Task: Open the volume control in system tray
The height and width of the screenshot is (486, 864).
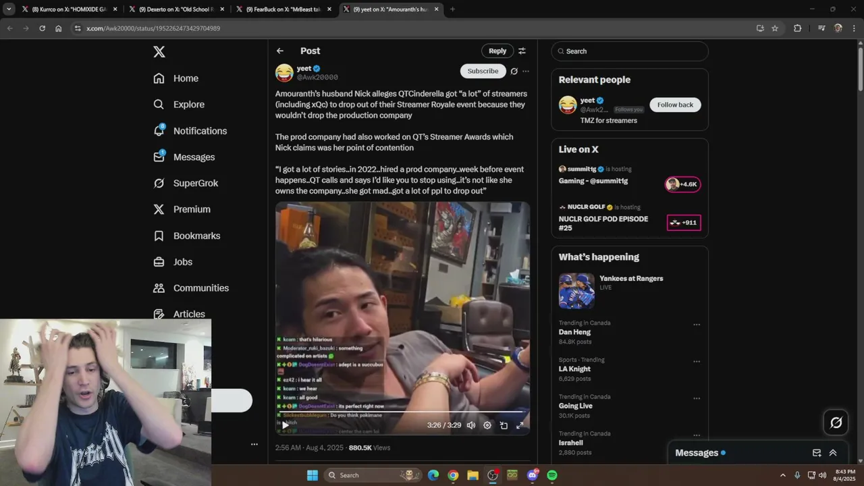Action: pos(822,475)
